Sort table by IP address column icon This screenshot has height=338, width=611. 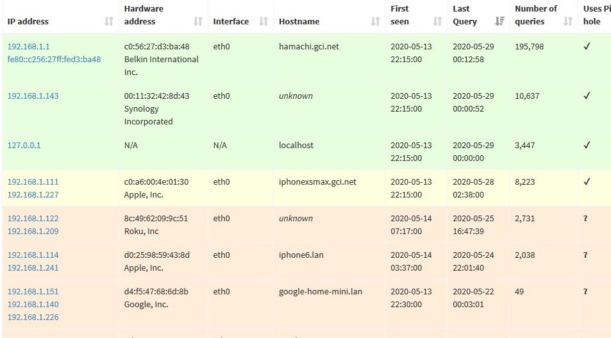click(x=109, y=21)
